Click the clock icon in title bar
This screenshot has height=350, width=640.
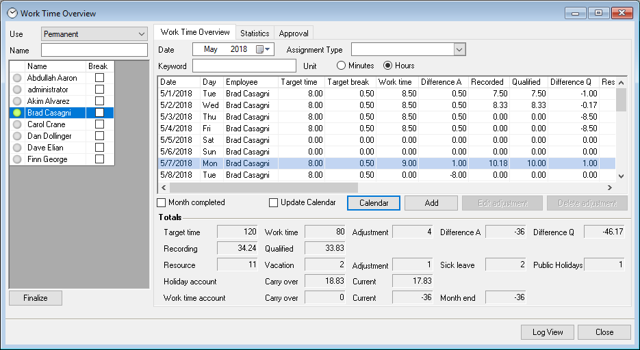point(12,13)
